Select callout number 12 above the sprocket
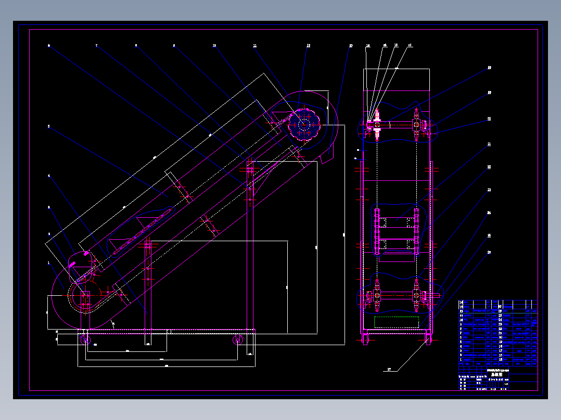The width and height of the screenshot is (561, 420). 309,45
